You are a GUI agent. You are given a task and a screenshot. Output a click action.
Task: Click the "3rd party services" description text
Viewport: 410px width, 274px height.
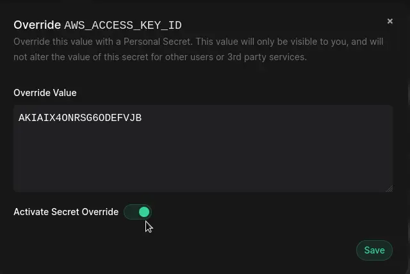tap(267, 57)
